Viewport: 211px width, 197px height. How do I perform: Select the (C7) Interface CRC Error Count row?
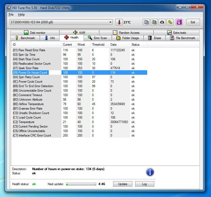[x=80, y=135]
